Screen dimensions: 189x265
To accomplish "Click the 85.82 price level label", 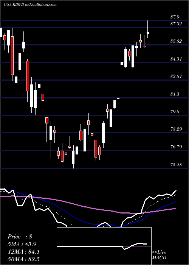I will click(176, 41).
